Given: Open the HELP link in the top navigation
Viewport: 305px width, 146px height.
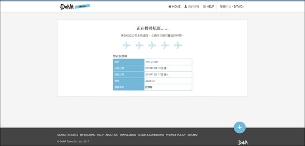Looking at the screenshot, I should click(209, 6).
